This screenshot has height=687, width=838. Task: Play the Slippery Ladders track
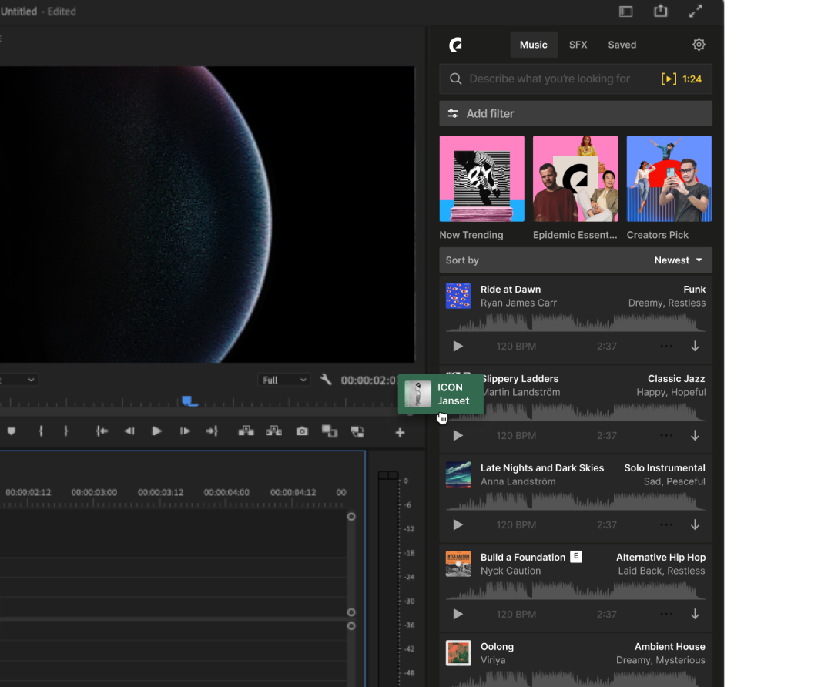point(458,435)
